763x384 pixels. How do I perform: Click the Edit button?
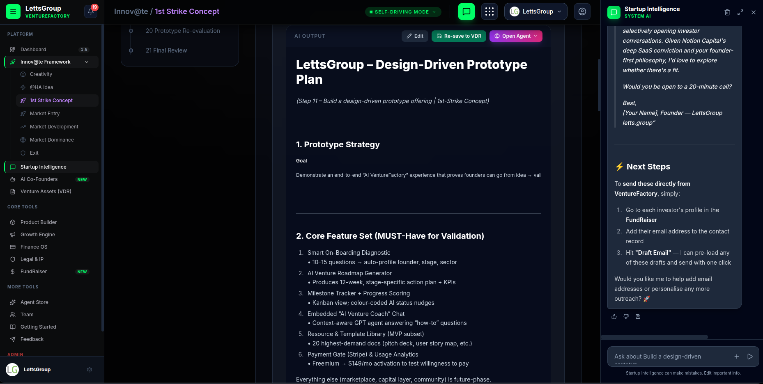(415, 36)
